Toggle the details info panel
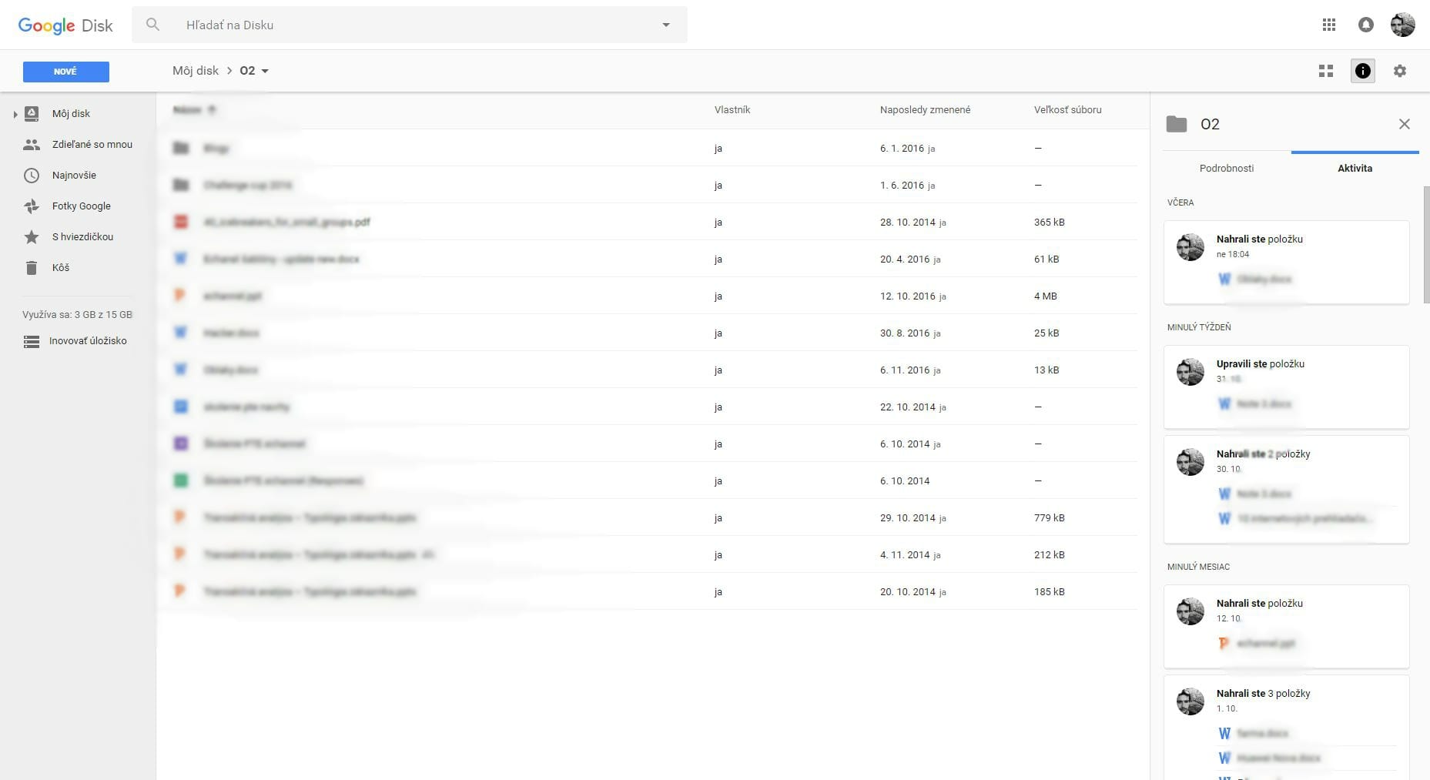1430x780 pixels. tap(1362, 71)
